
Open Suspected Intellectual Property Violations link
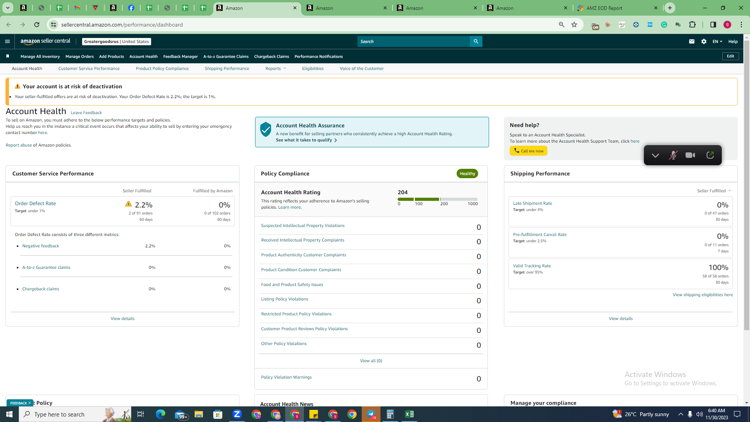(303, 225)
